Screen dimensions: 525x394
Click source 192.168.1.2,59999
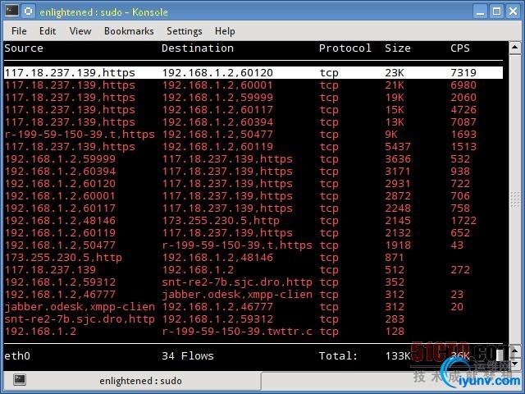60,159
